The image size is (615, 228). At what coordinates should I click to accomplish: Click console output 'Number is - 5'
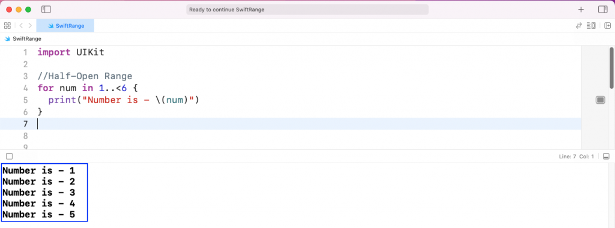tap(38, 215)
